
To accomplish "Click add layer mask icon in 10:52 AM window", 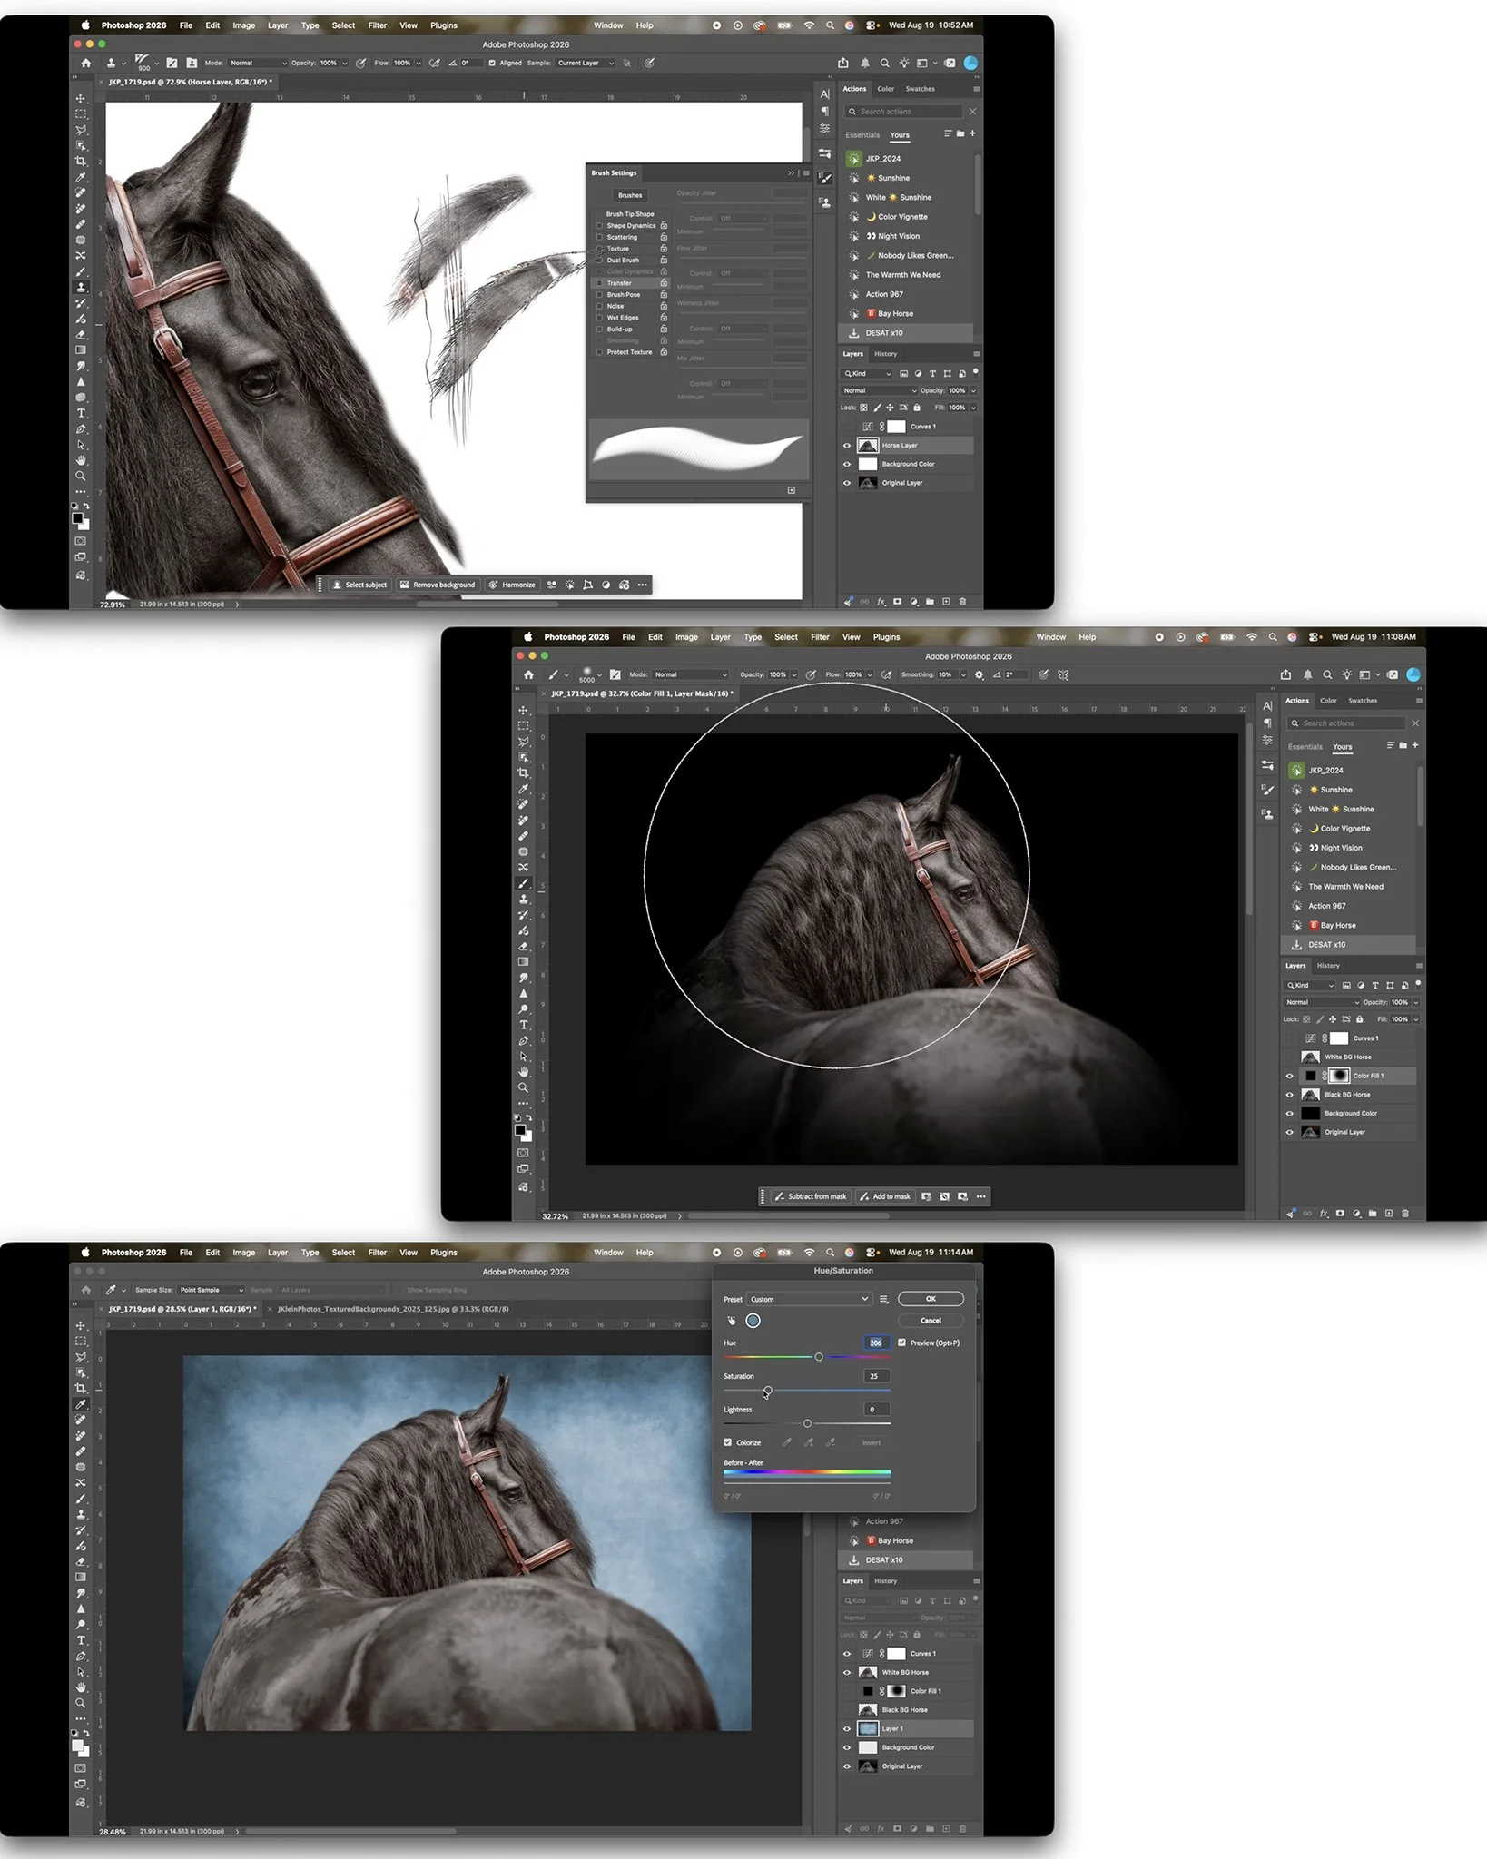I will tap(897, 601).
